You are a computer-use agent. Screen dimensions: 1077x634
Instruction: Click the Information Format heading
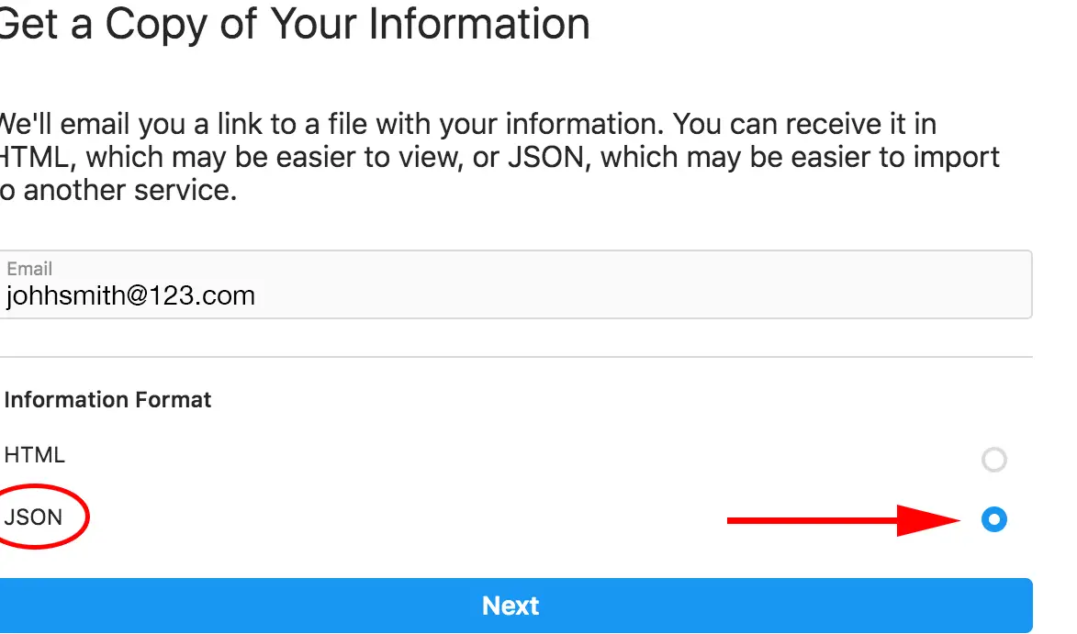(x=107, y=399)
